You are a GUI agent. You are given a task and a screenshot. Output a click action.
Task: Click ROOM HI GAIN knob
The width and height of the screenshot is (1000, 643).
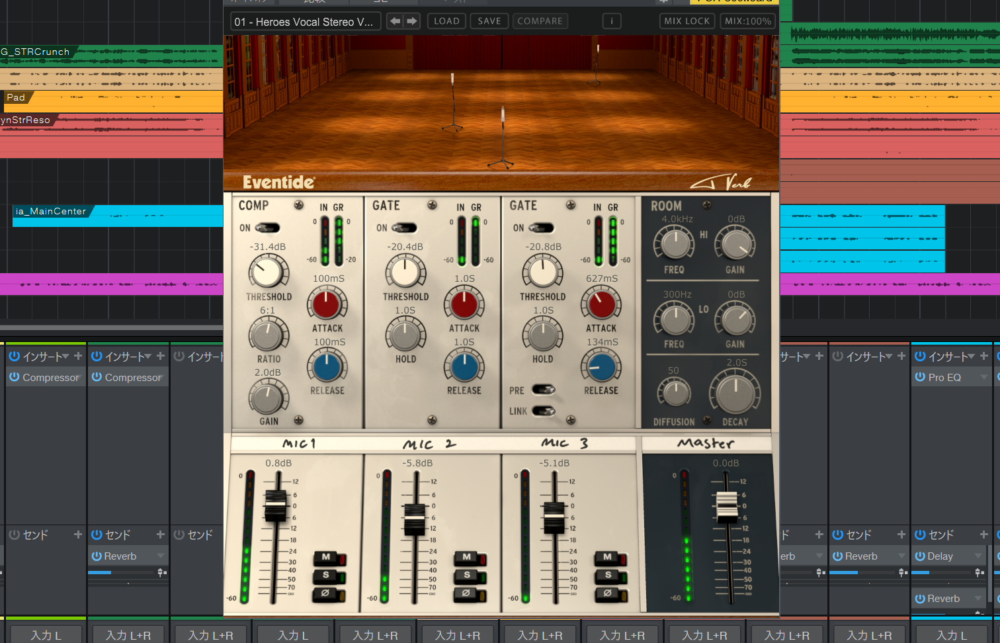(735, 244)
